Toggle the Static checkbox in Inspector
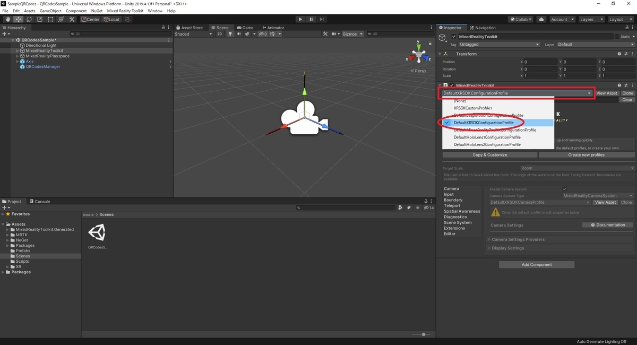This screenshot has height=345, width=637. pos(617,37)
